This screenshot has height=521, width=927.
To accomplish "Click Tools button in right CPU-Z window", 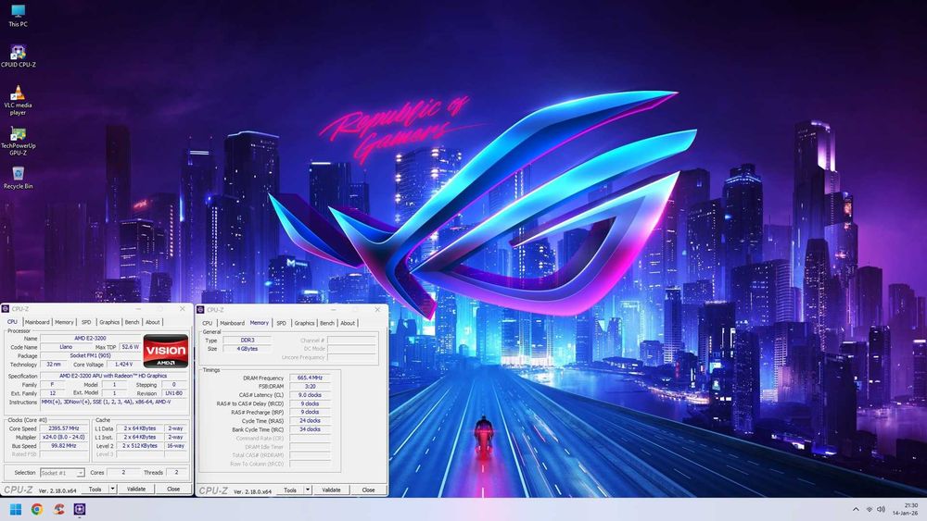I will point(289,490).
